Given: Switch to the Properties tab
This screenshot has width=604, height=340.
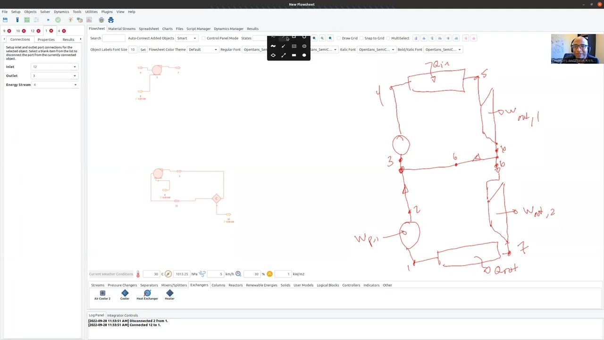Looking at the screenshot, I should [46, 40].
